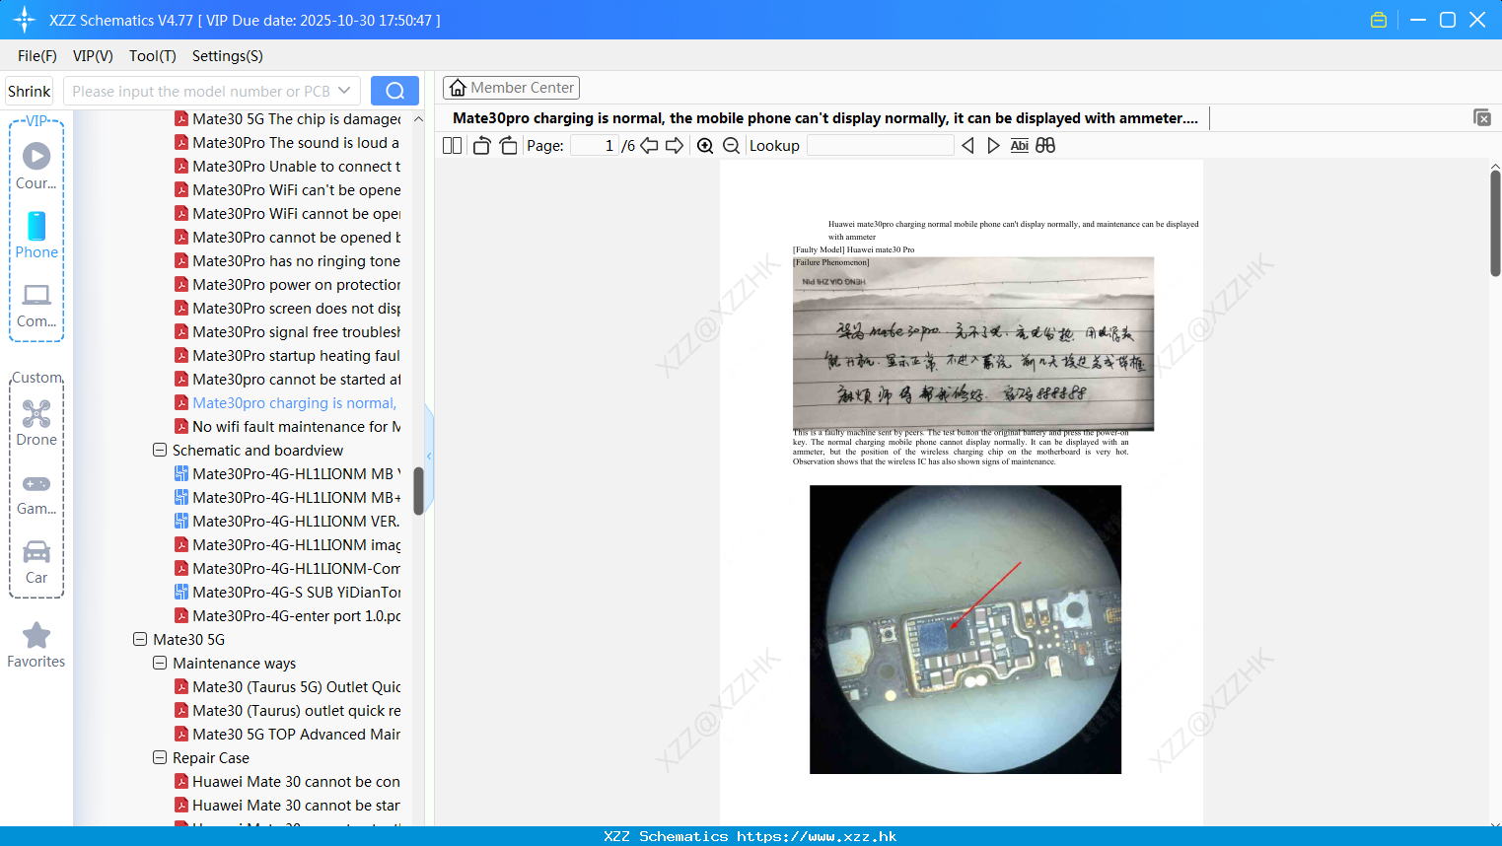Screen dimensions: 1502x846
Task: Open the File(F) menu
Action: click(37, 55)
